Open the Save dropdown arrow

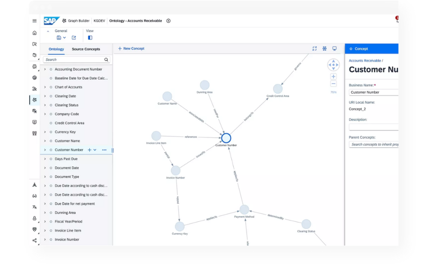pos(65,38)
